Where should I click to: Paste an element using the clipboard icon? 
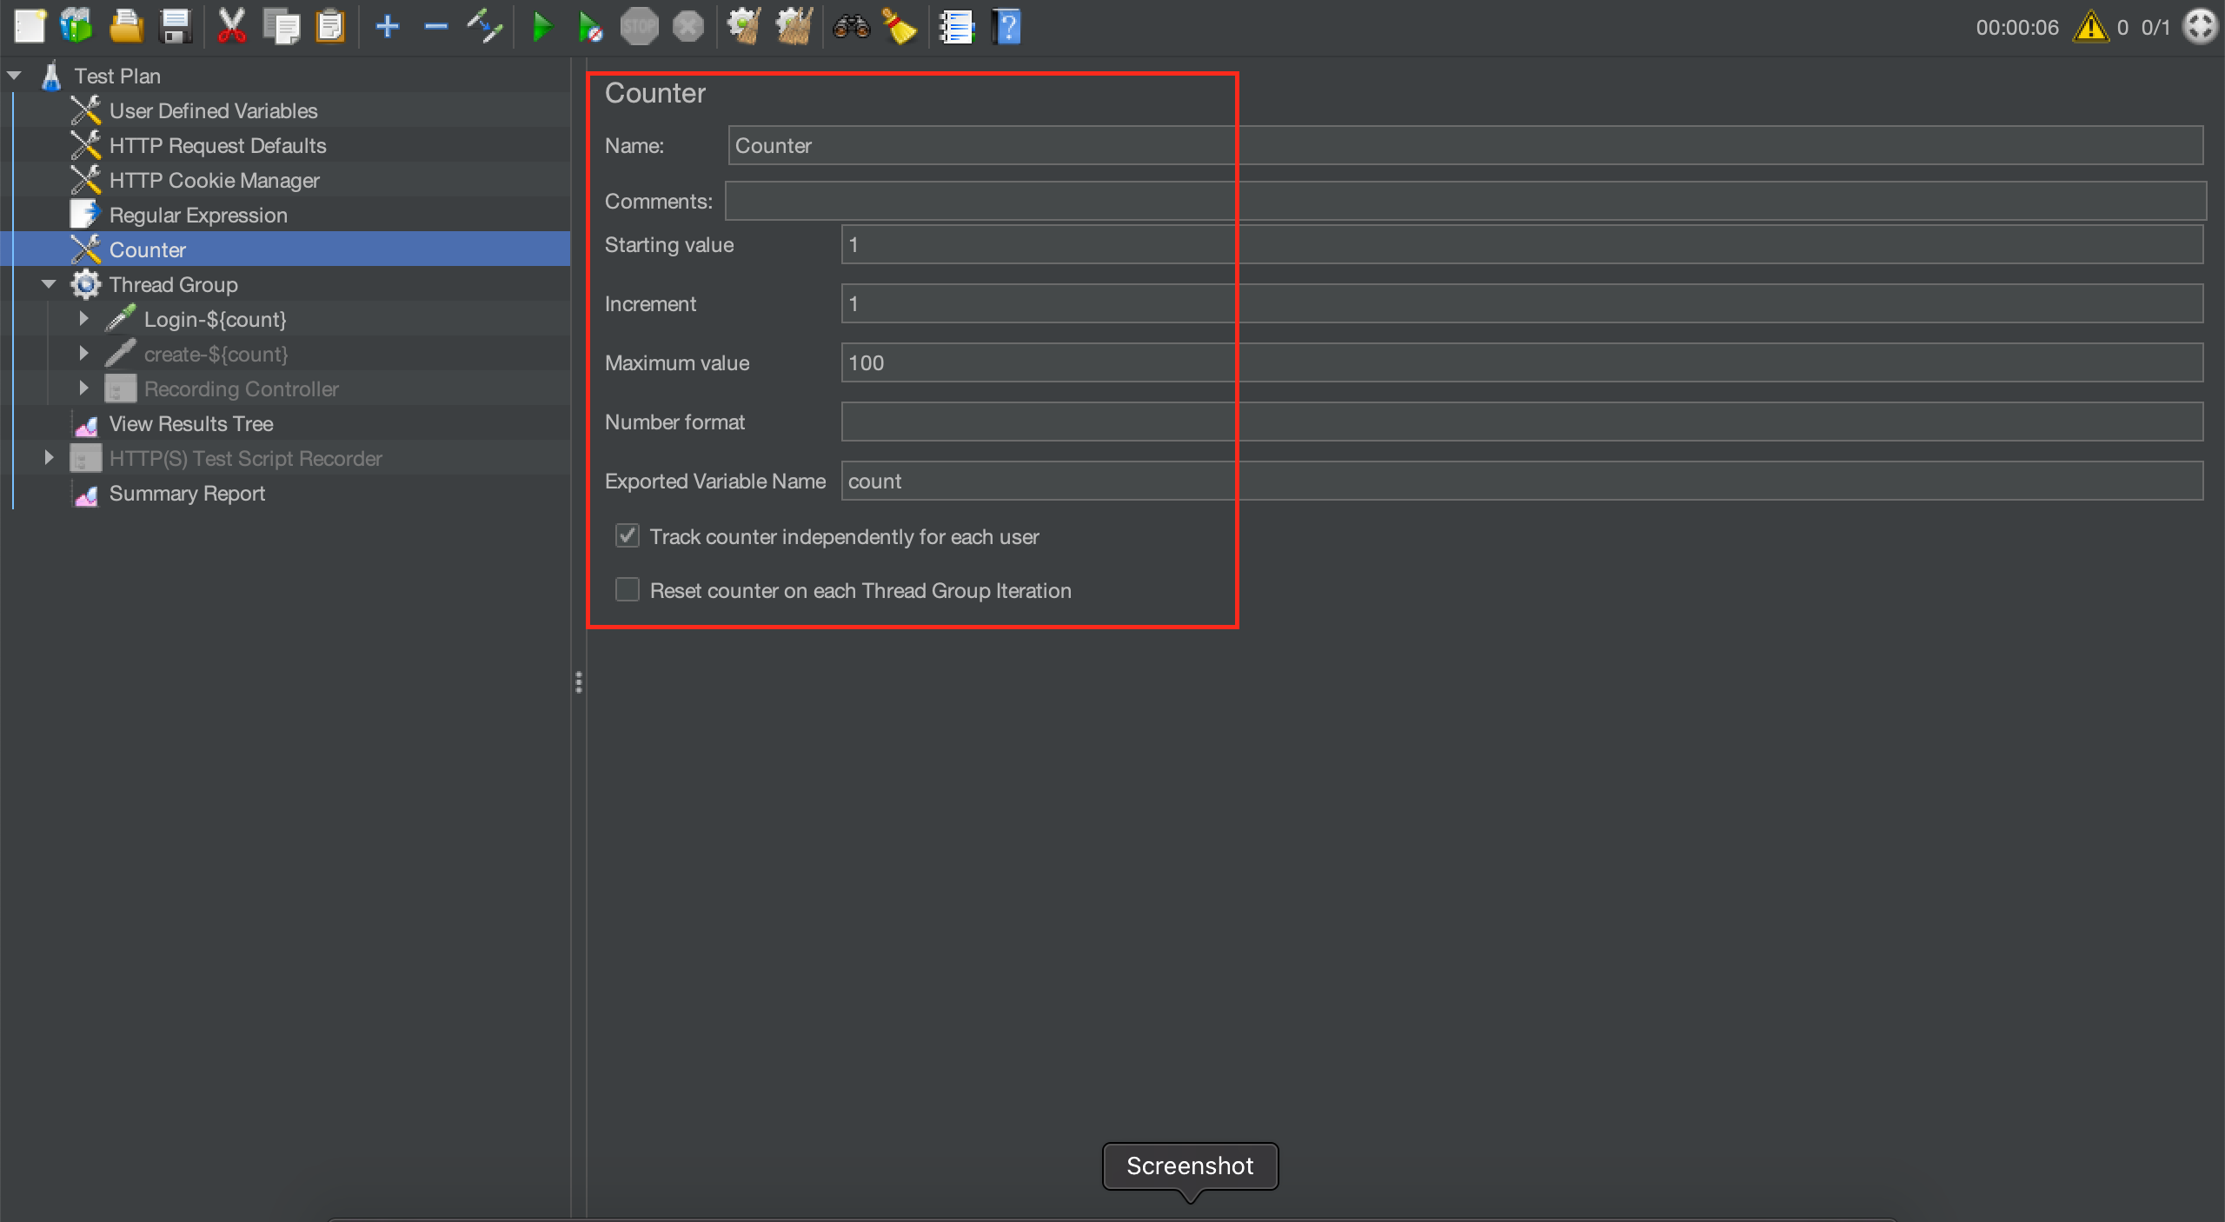tap(329, 26)
